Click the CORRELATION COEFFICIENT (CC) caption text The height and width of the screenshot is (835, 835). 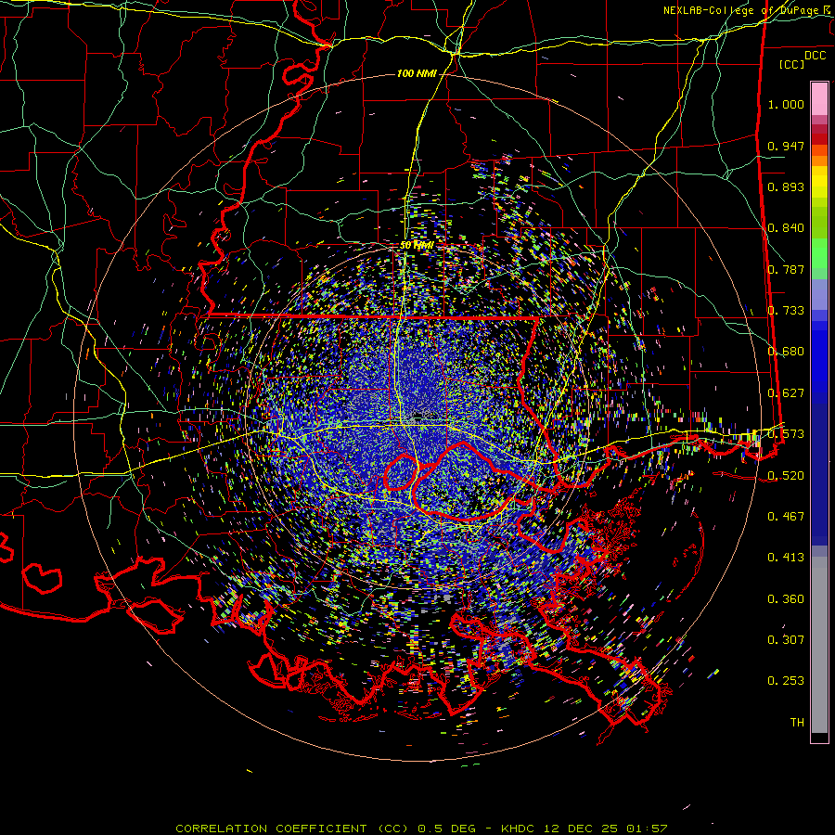coord(292,829)
